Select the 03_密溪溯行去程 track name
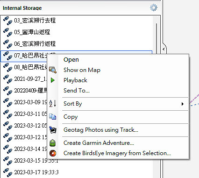The image size is (199, 178). click(x=35, y=21)
